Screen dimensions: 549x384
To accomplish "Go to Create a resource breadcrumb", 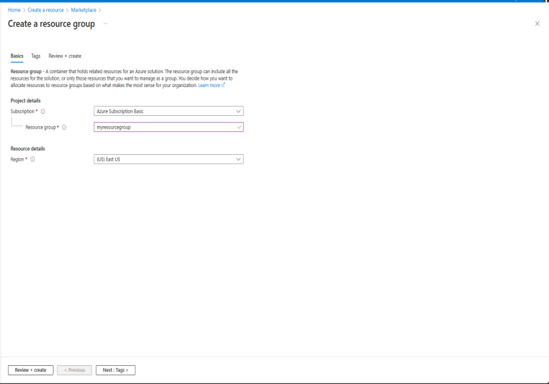I will tap(46, 10).
